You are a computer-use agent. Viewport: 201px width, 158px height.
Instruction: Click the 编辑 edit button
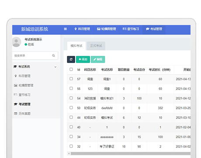(98, 59)
